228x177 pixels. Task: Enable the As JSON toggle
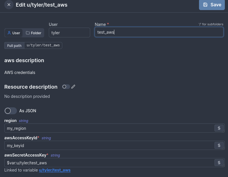pos(11,111)
